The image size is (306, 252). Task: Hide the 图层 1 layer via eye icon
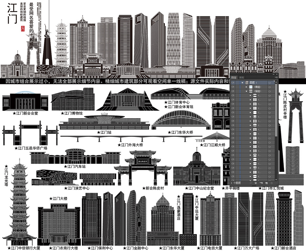click(233, 82)
